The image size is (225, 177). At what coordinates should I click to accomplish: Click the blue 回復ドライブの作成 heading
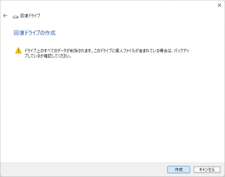(x=34, y=33)
